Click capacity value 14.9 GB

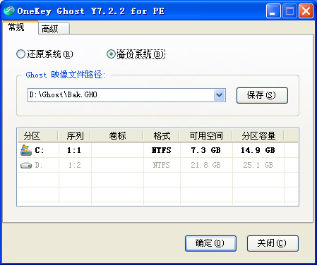(x=258, y=150)
